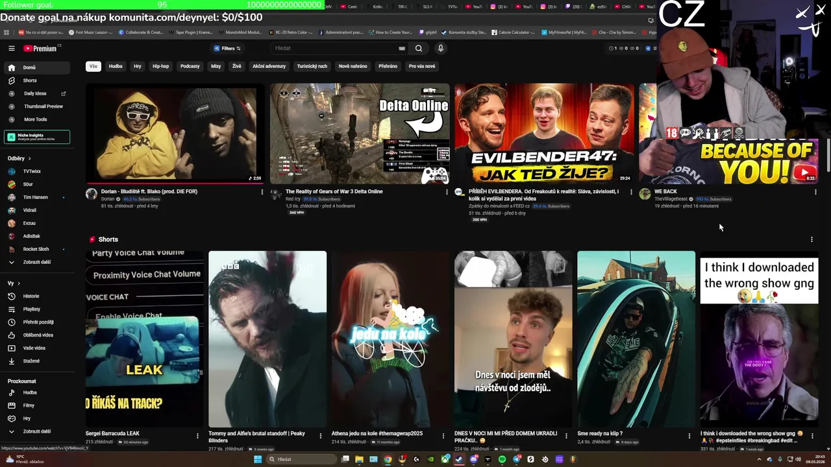
Task: Open the TVTwixx channel subscription
Action: coord(36,171)
